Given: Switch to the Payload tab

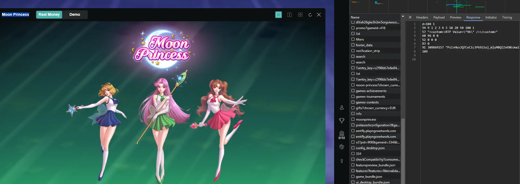Looking at the screenshot, I should [x=439, y=17].
